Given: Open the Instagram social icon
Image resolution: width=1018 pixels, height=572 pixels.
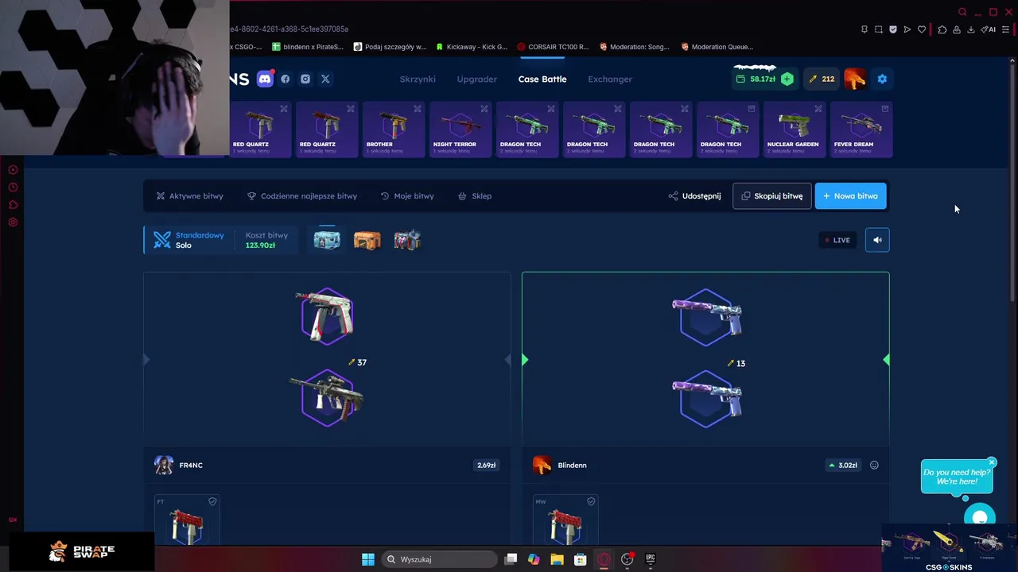Looking at the screenshot, I should [x=305, y=79].
